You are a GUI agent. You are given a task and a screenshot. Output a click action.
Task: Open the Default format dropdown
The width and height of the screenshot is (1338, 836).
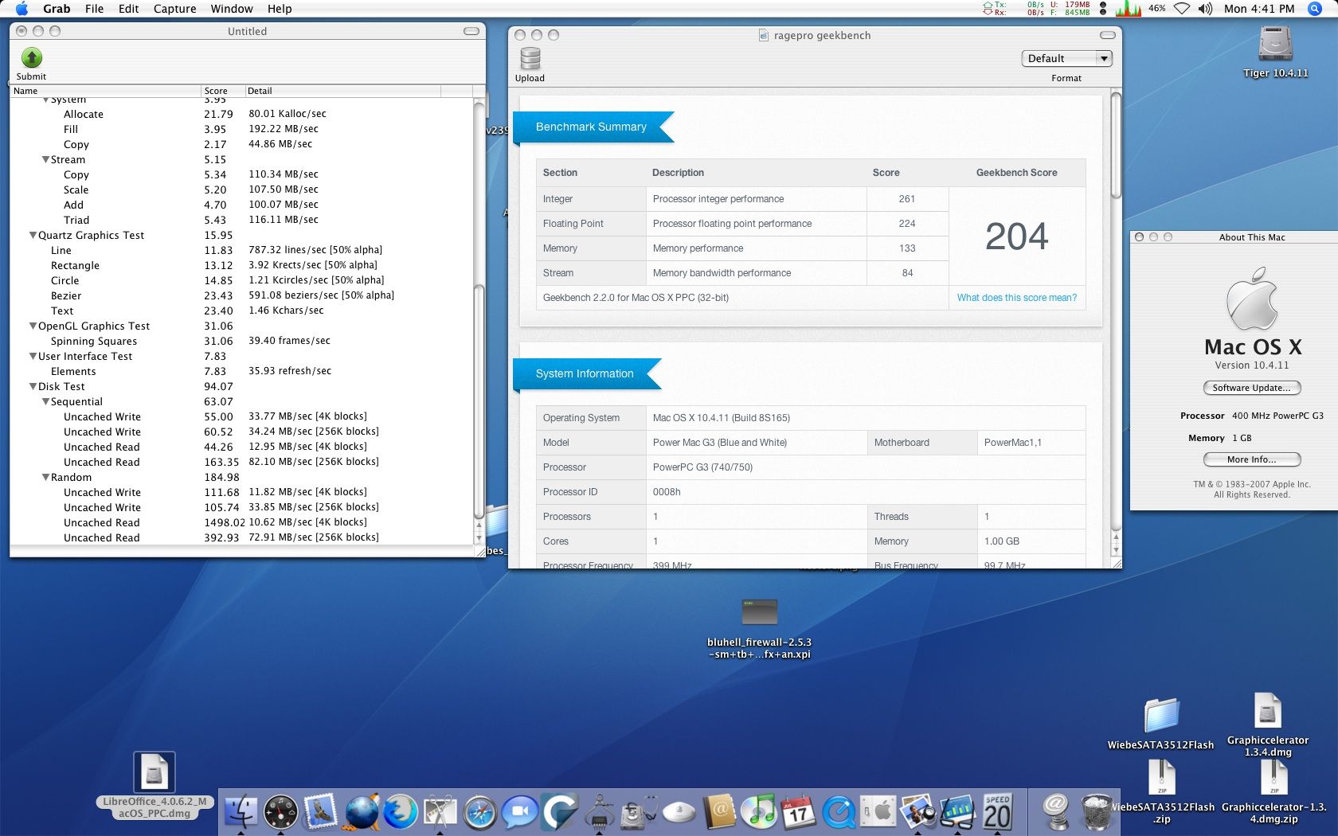[x=1066, y=58]
